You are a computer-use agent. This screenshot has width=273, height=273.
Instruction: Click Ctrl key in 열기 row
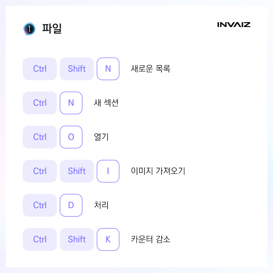point(40,137)
